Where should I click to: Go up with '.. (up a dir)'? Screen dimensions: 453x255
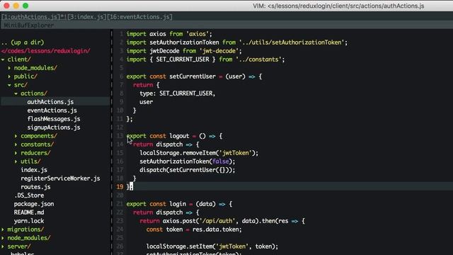pyautogui.click(x=23, y=42)
